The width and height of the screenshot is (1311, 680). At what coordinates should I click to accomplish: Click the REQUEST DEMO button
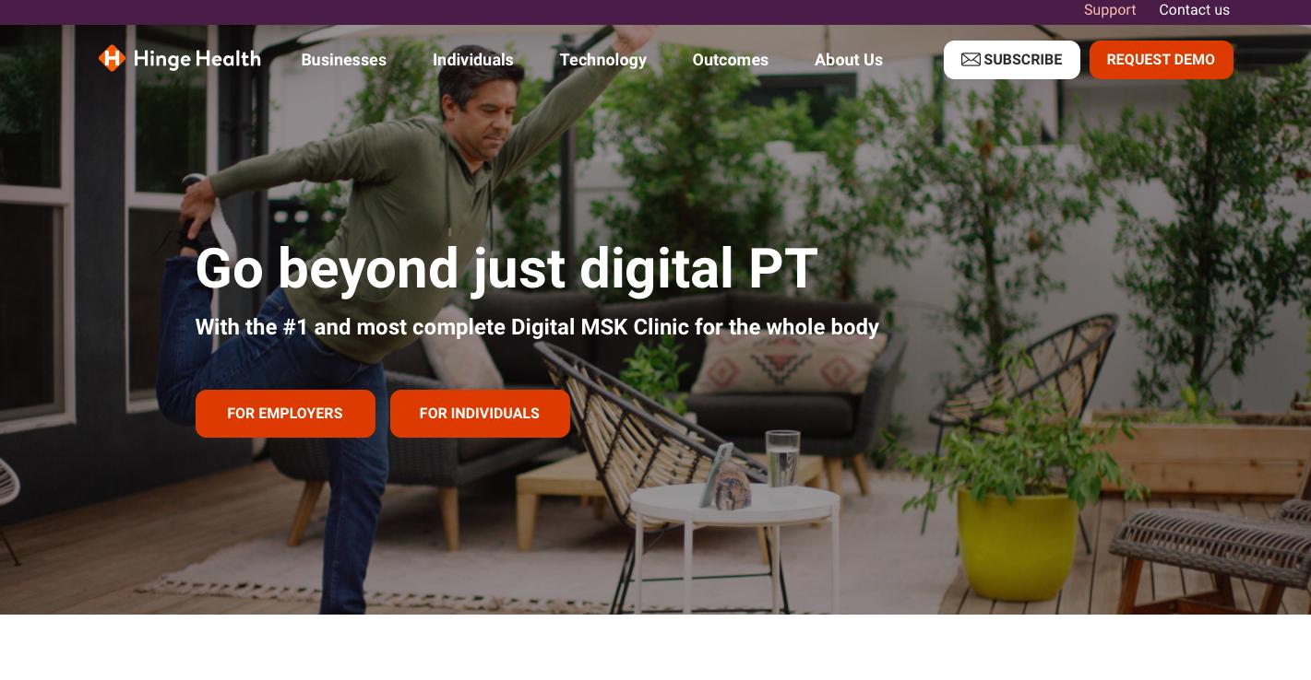tap(1161, 60)
